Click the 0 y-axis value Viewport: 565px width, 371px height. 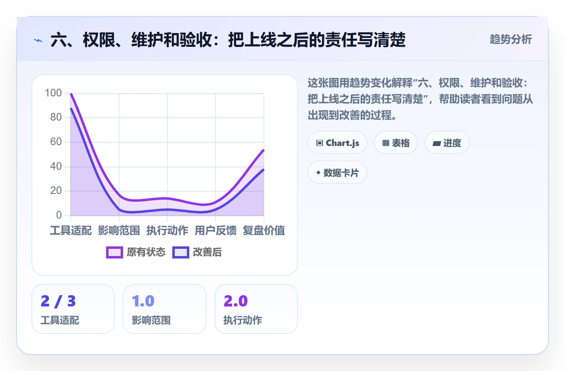(59, 215)
